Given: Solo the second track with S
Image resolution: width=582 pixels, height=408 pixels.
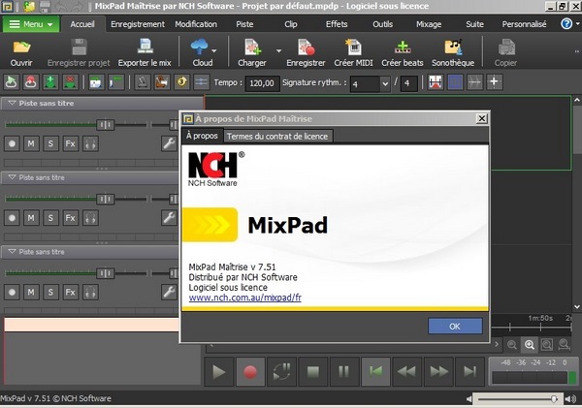Looking at the screenshot, I should point(50,218).
